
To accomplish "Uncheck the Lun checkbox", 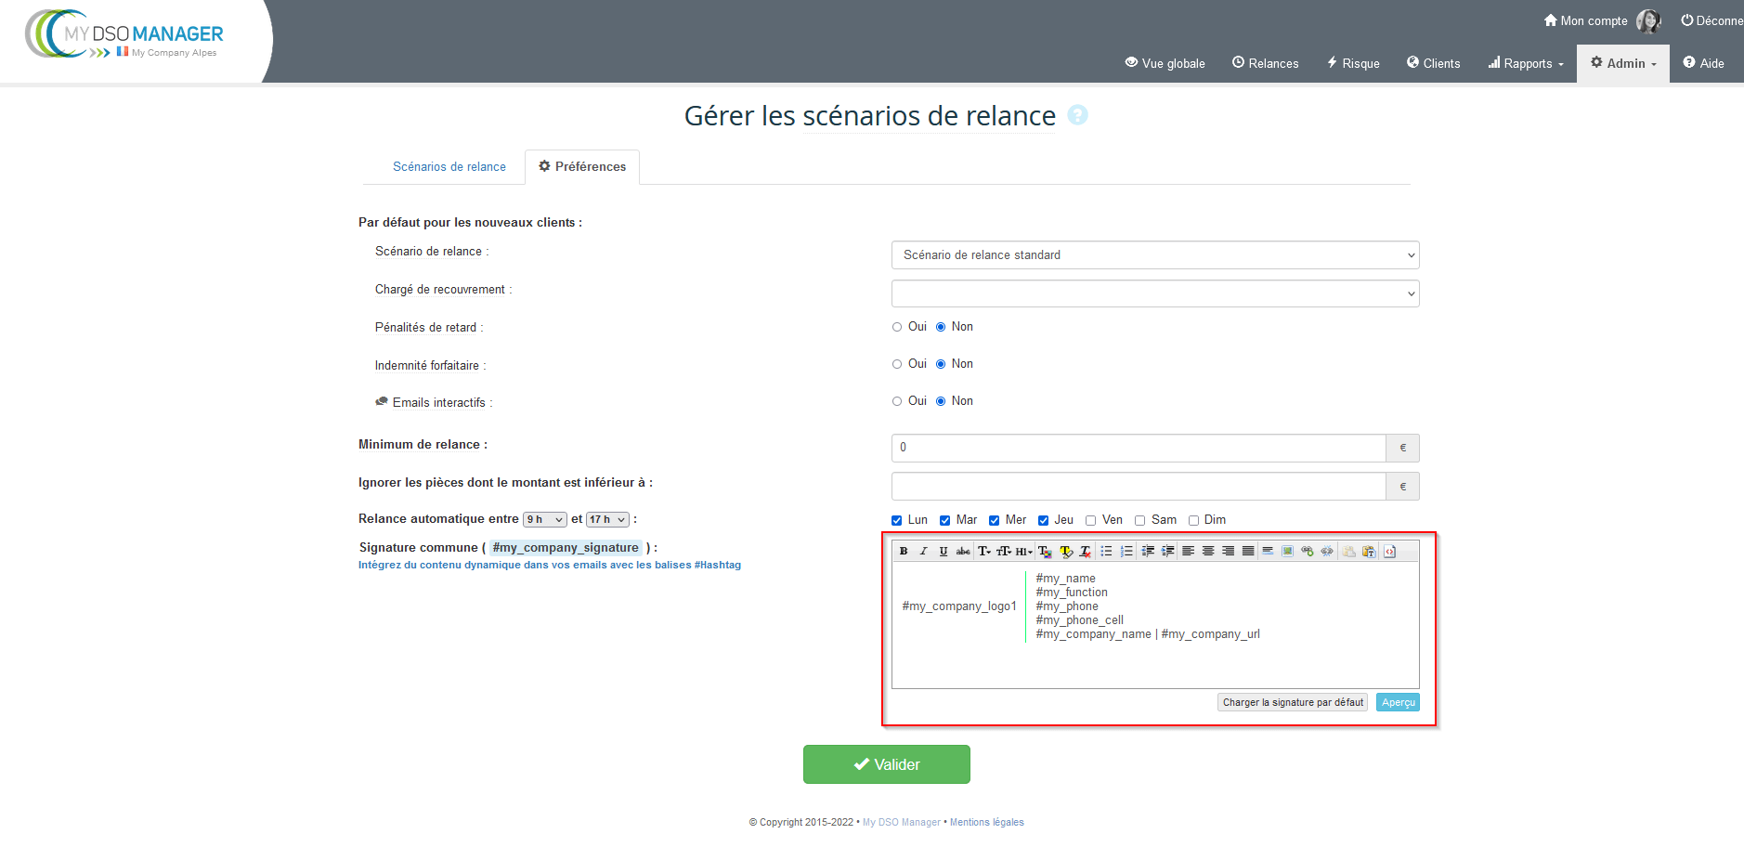I will coord(897,521).
